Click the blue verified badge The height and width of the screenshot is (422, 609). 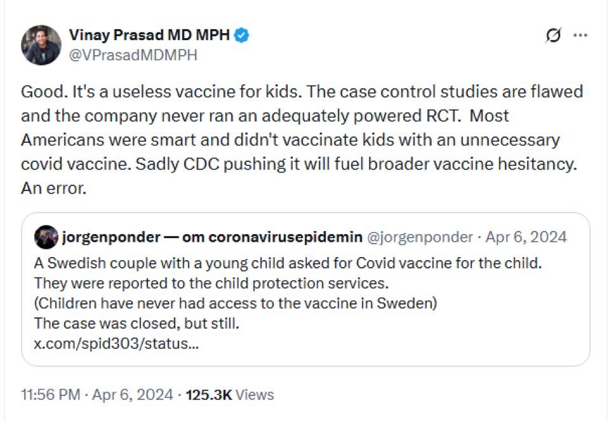(241, 36)
